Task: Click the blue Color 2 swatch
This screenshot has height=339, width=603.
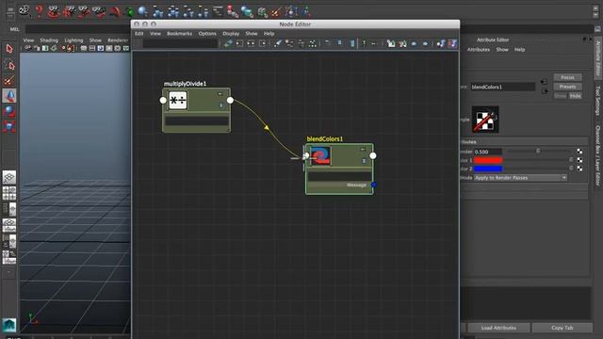Action: click(488, 169)
